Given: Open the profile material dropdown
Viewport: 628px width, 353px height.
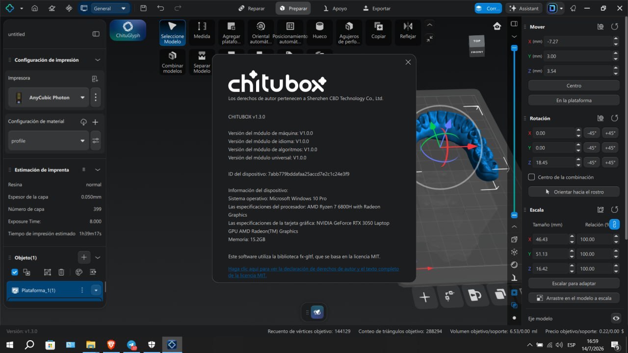Looking at the screenshot, I should pyautogui.click(x=49, y=141).
